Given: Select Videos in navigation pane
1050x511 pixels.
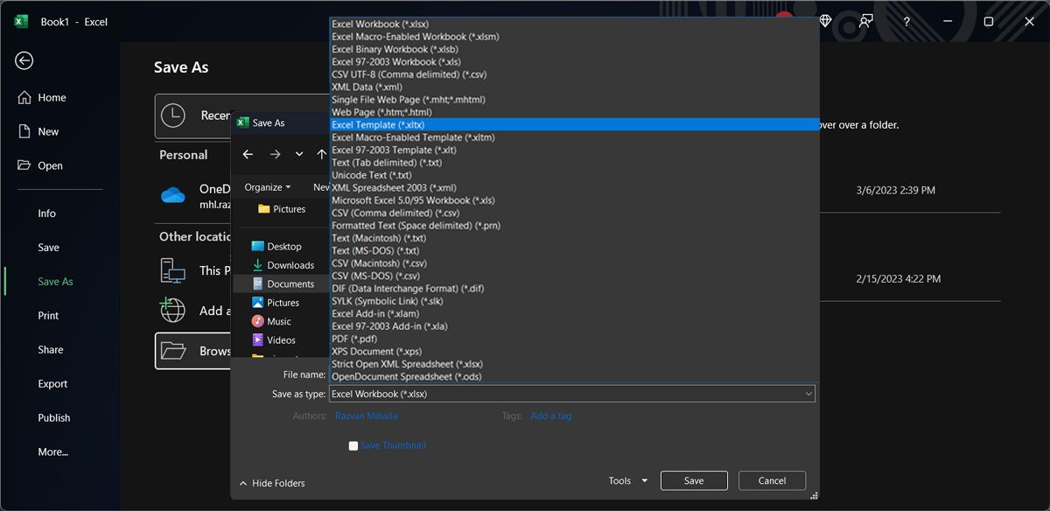Looking at the screenshot, I should [x=273, y=340].
